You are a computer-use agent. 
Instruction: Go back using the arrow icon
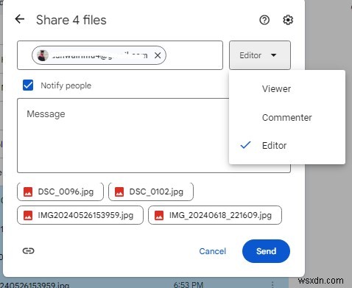[x=20, y=19]
